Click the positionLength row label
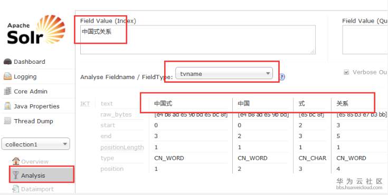This screenshot has width=388, height=195. [122, 147]
